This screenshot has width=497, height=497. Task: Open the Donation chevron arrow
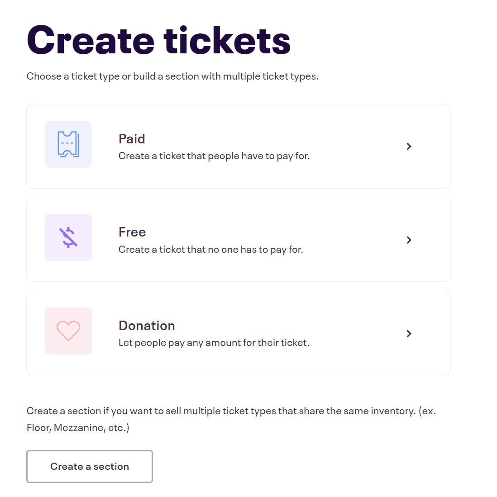(409, 333)
